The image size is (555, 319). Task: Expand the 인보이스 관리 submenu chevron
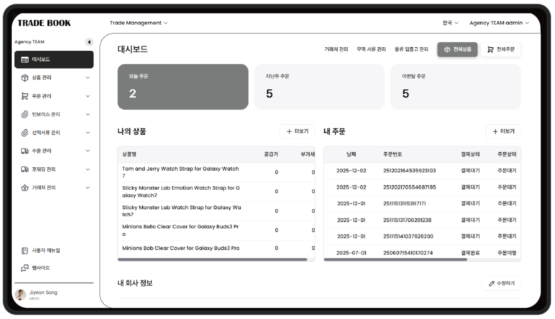pos(88,114)
